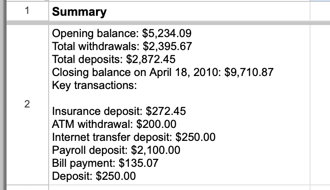330x190 pixels.
Task: Select the empty cell right of the summary text
Action: (x=320, y=105)
